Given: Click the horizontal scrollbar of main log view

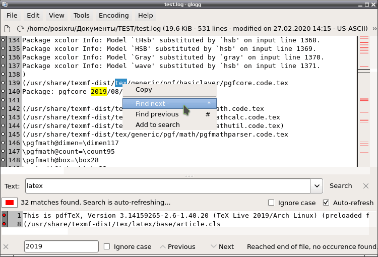Looking at the screenshot, I should coord(185,170).
